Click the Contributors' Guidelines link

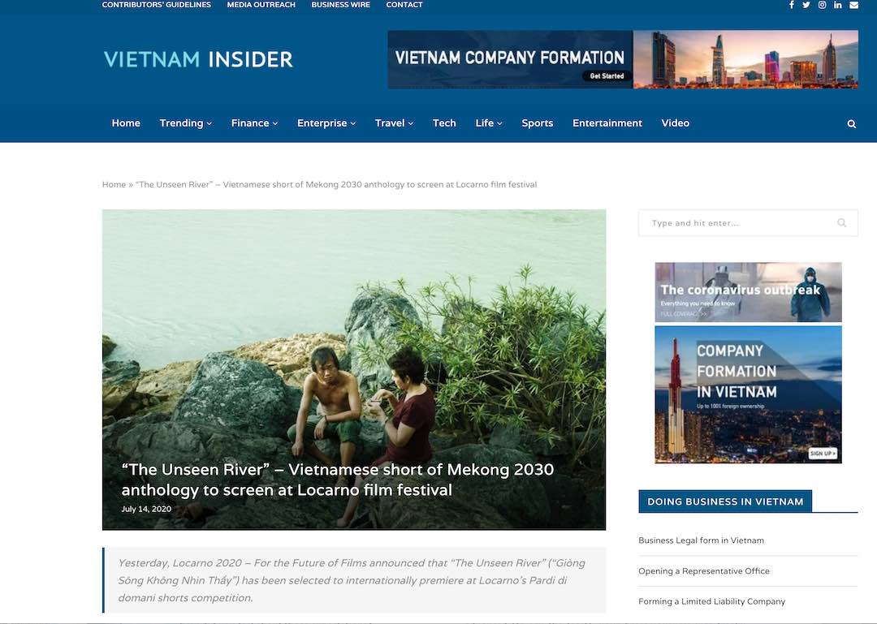(x=157, y=5)
